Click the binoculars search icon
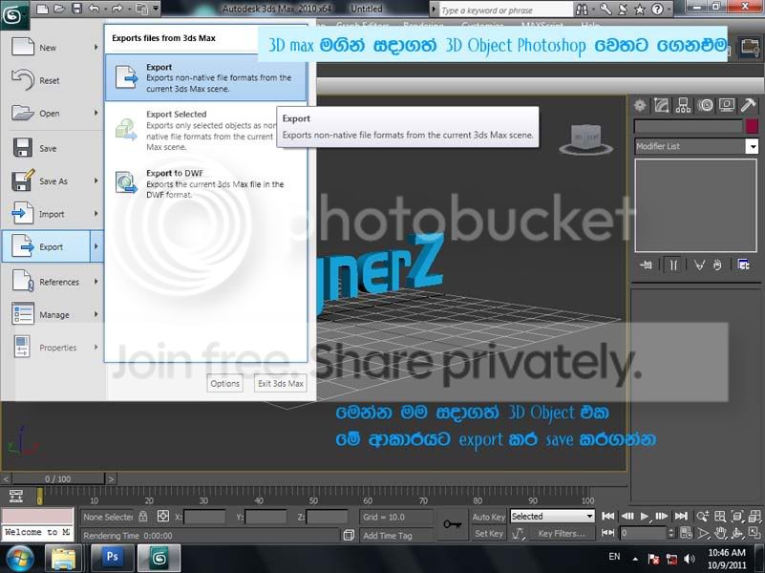This screenshot has height=573, width=765. (582, 10)
